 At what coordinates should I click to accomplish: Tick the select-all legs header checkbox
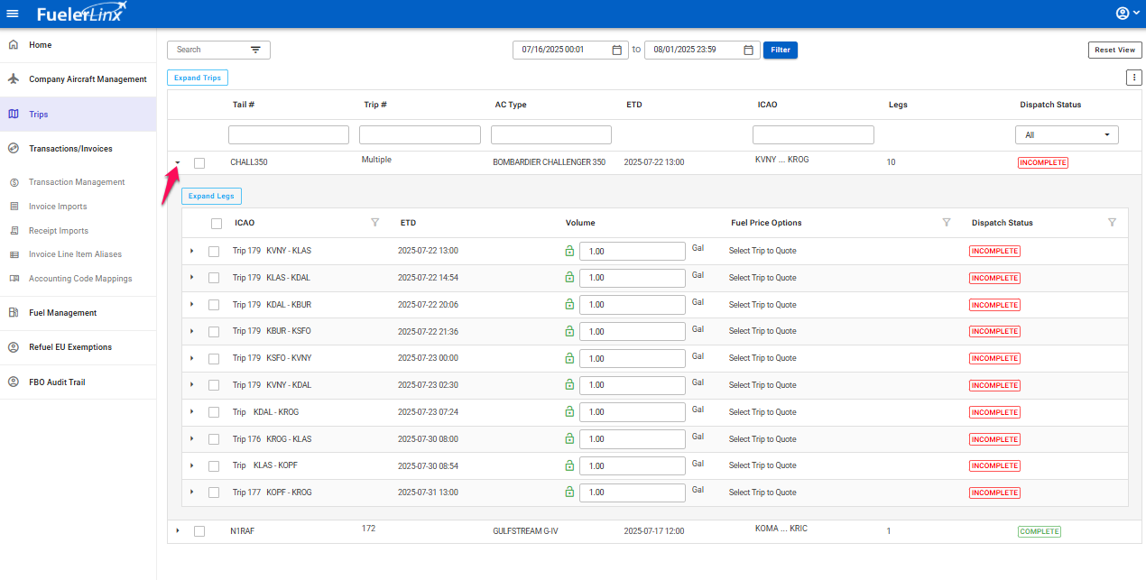[217, 224]
